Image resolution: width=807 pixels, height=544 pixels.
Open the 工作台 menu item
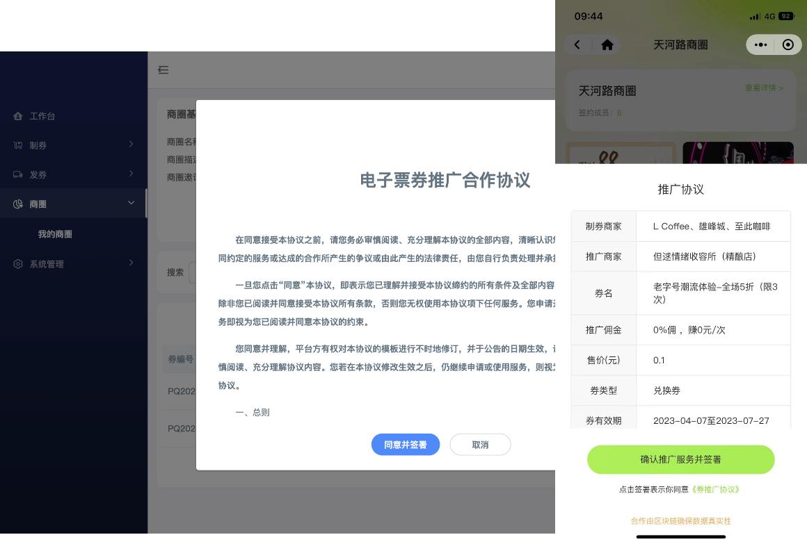click(x=42, y=116)
